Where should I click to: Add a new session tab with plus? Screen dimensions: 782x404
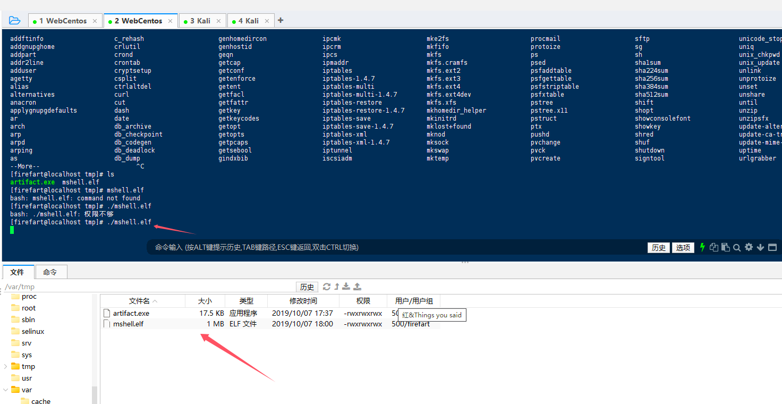pos(280,21)
